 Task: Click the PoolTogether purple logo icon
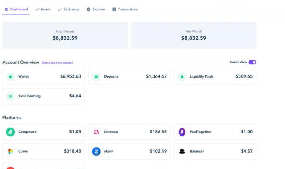coord(182,132)
